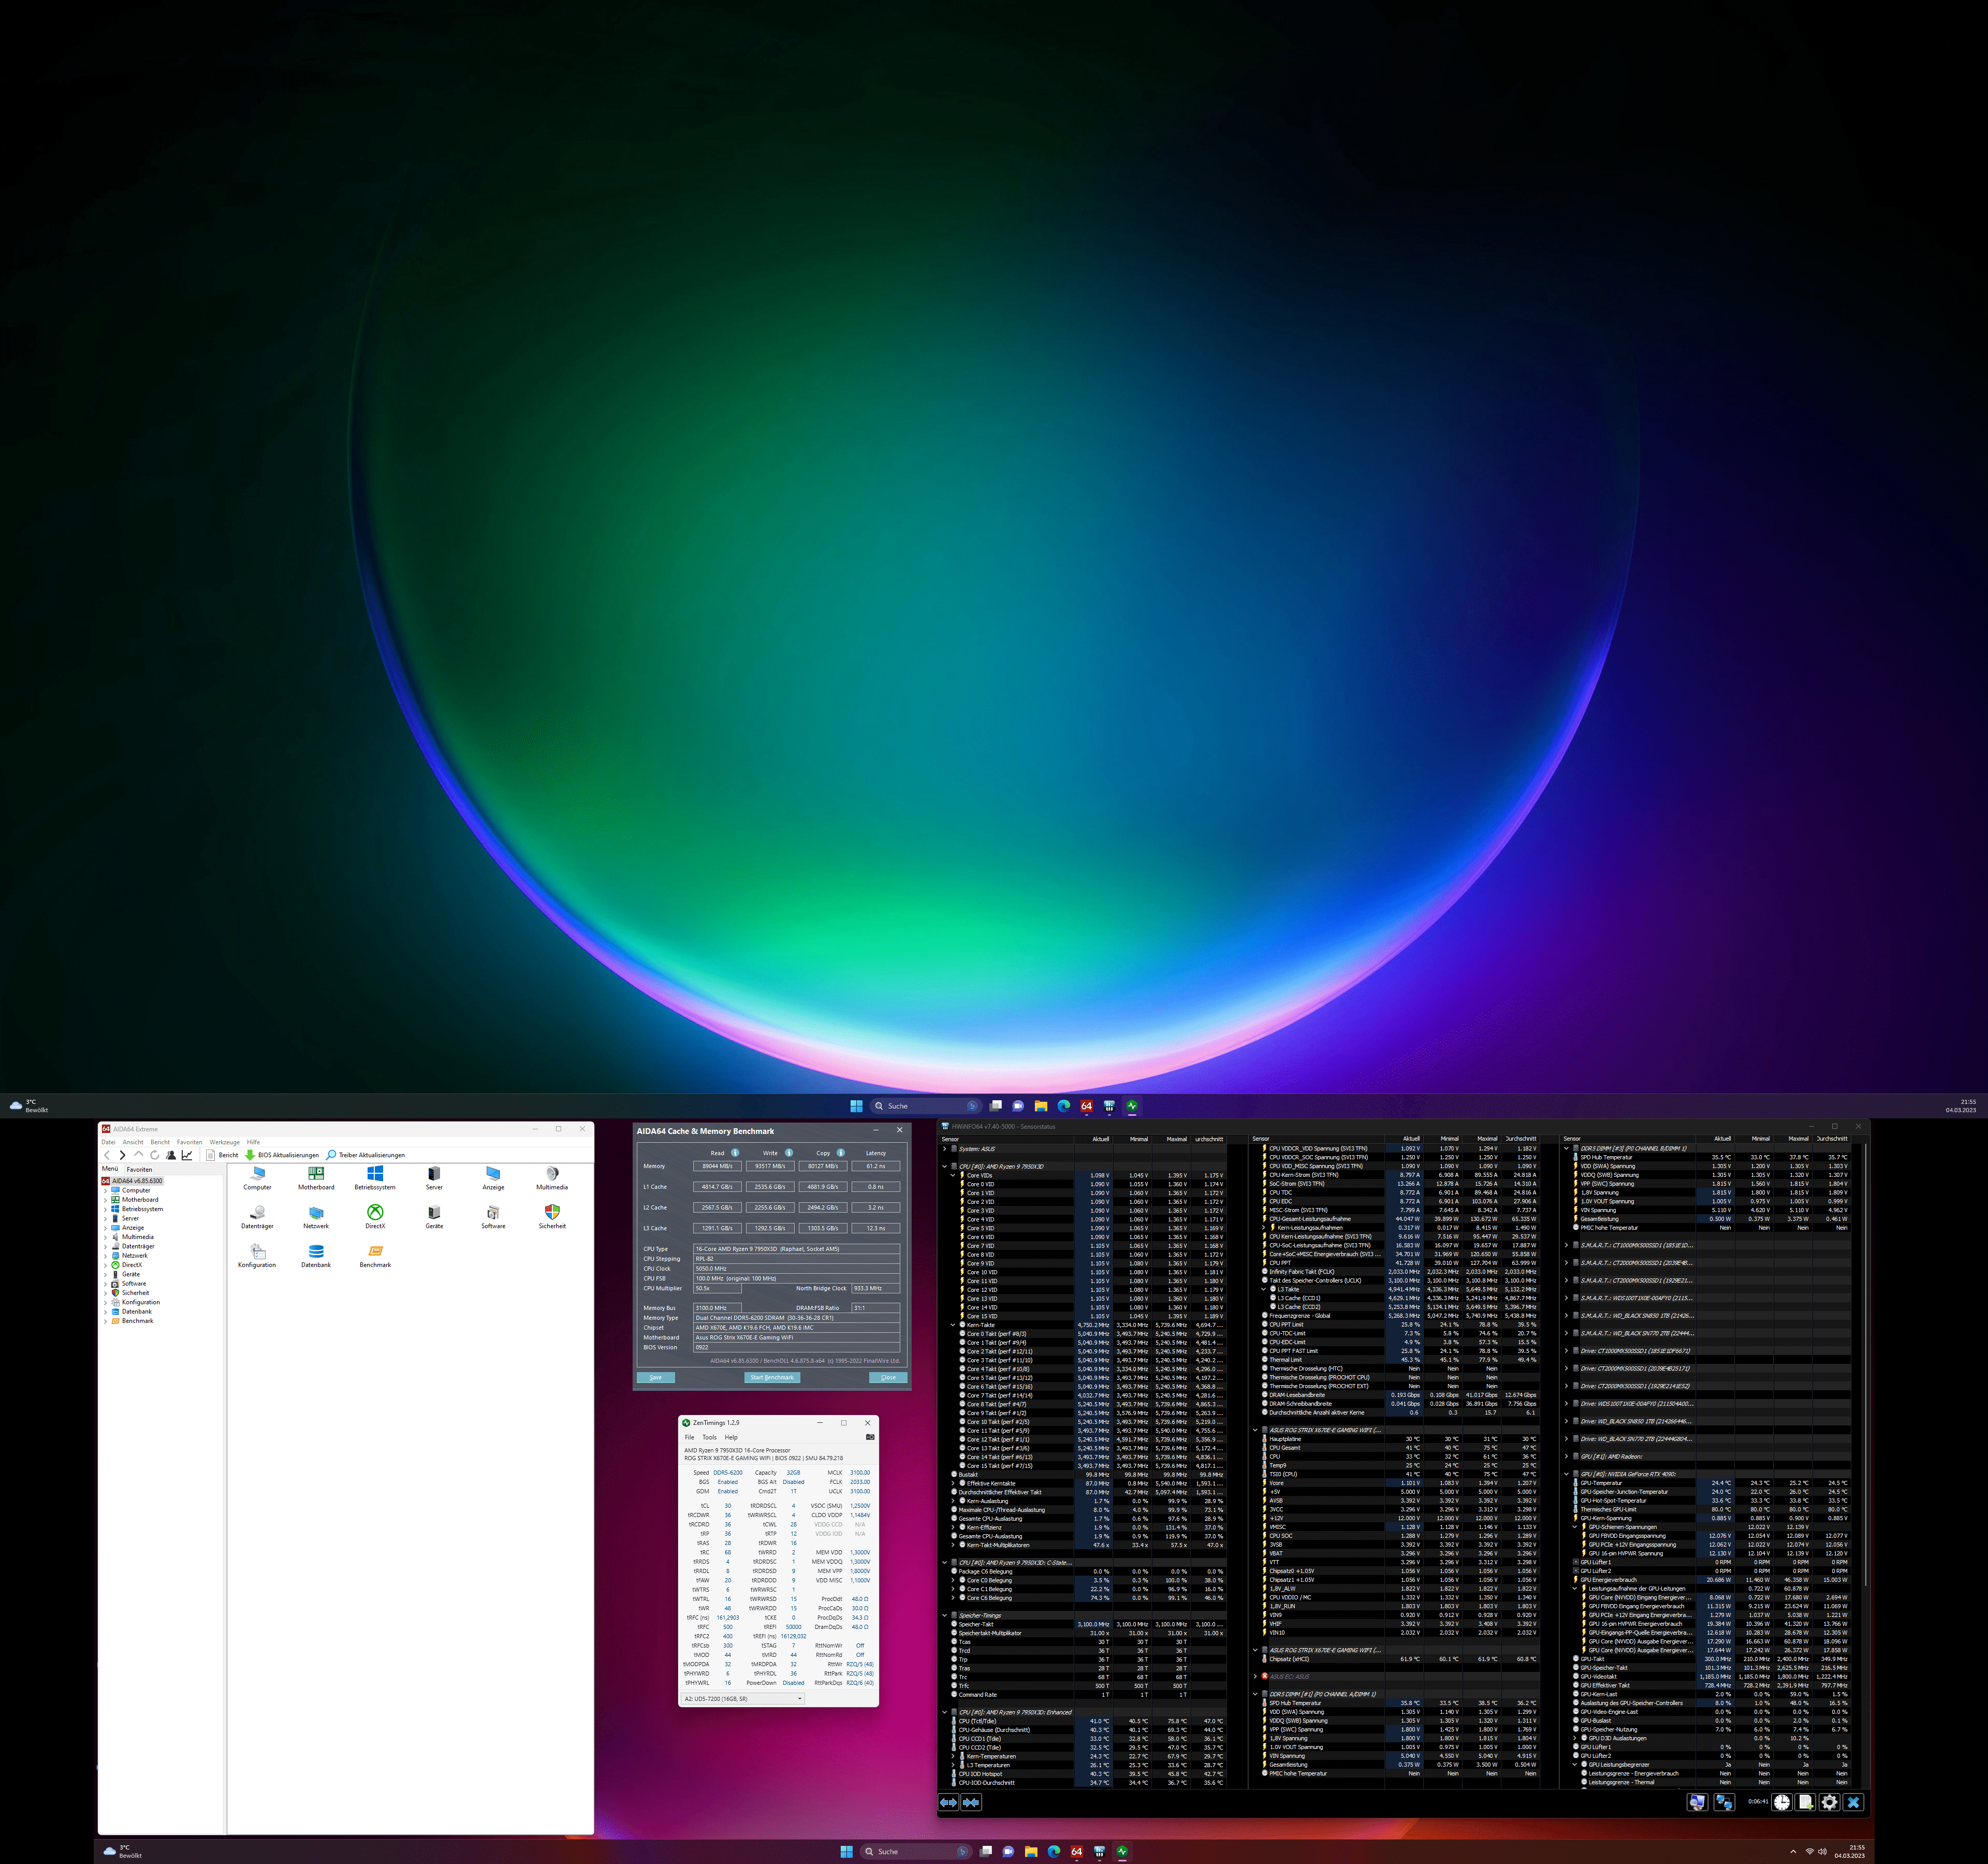The image size is (1988, 1864).
Task: Click the Start Benchmark button
Action: coord(771,1377)
